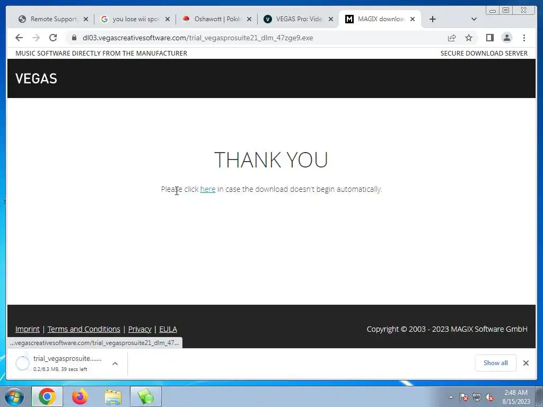
Task: Click the download progress spinner icon
Action: [x=22, y=364]
